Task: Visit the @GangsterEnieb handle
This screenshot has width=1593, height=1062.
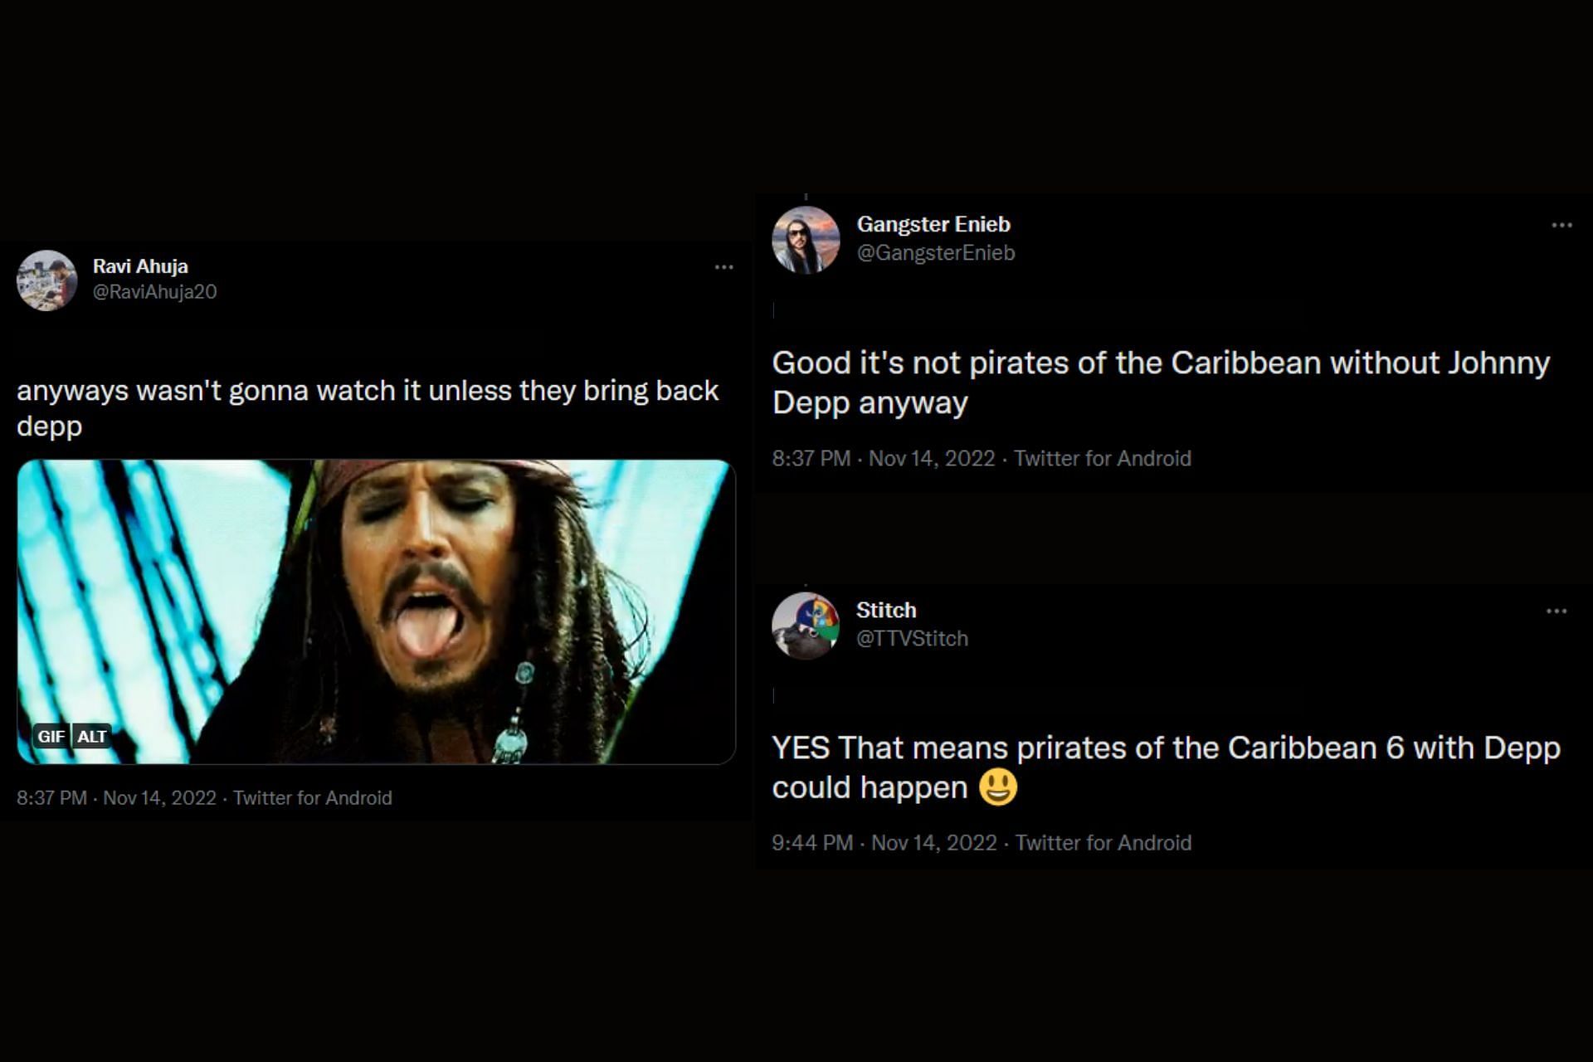Action: [936, 253]
